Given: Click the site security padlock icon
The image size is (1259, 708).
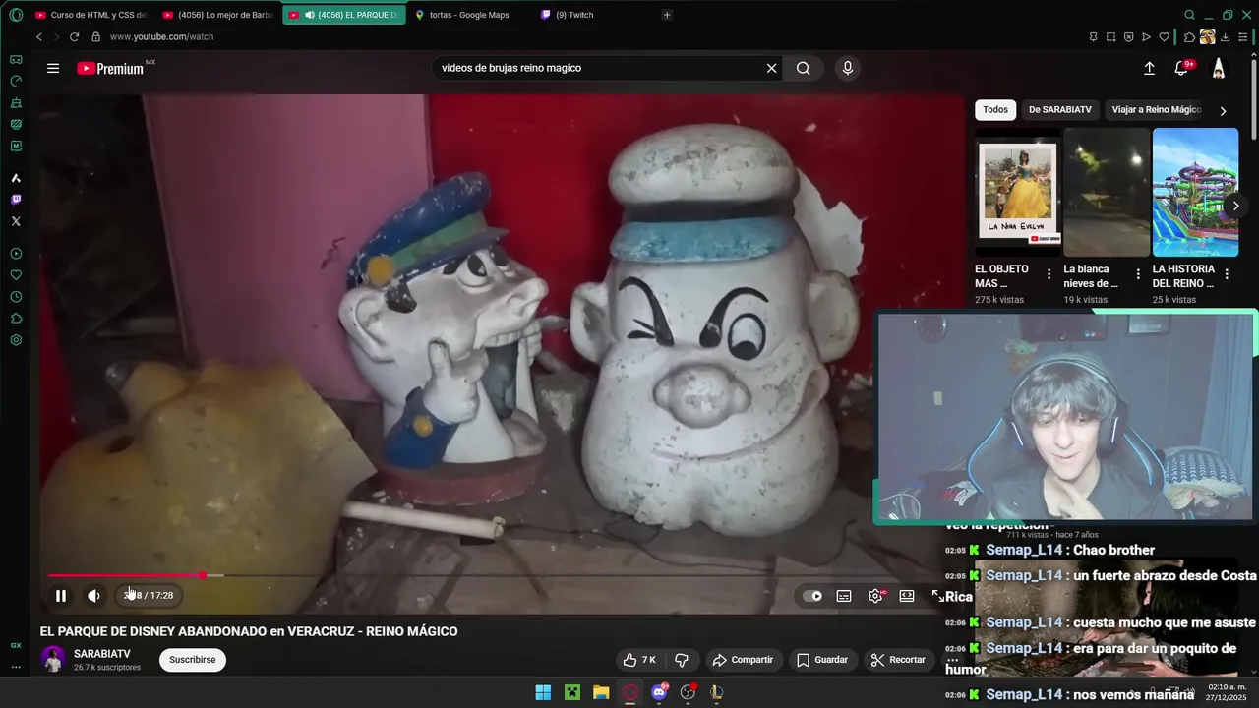Looking at the screenshot, I should point(95,36).
